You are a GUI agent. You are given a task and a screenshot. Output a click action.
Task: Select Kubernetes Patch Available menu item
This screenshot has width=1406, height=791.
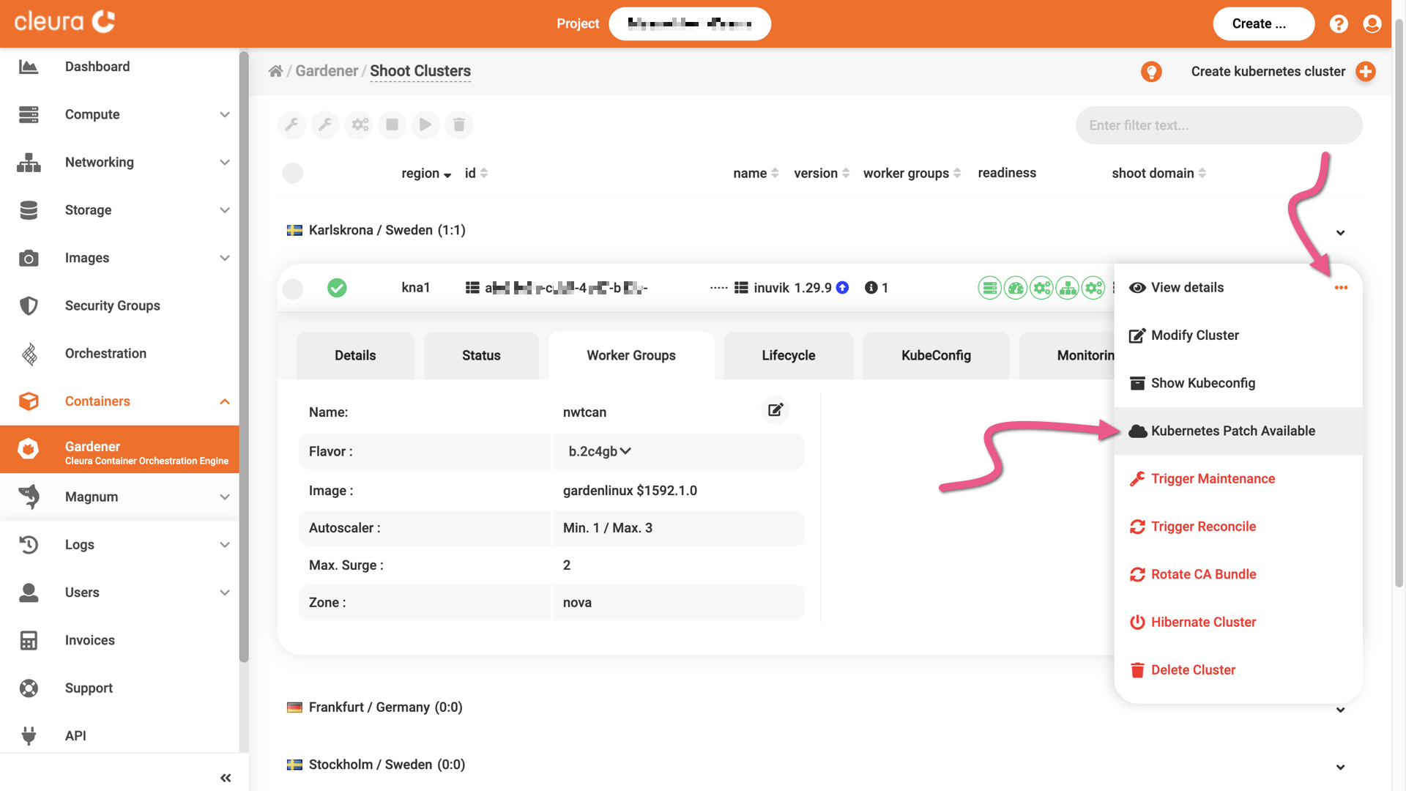(1232, 431)
